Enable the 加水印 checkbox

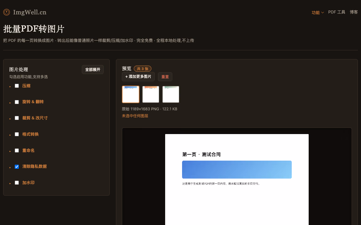coord(17,183)
